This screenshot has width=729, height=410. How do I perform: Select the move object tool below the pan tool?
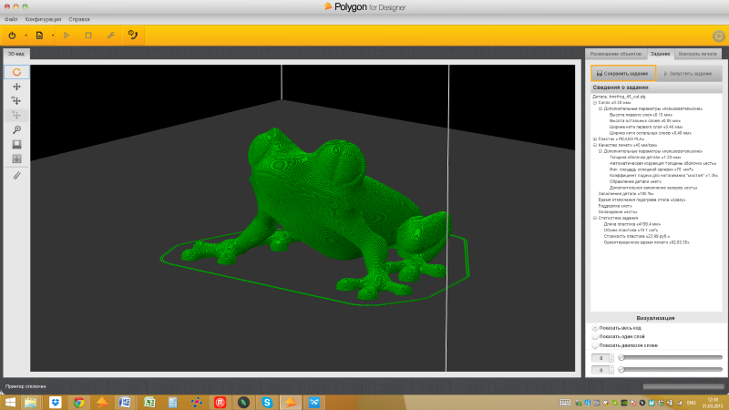(16, 101)
